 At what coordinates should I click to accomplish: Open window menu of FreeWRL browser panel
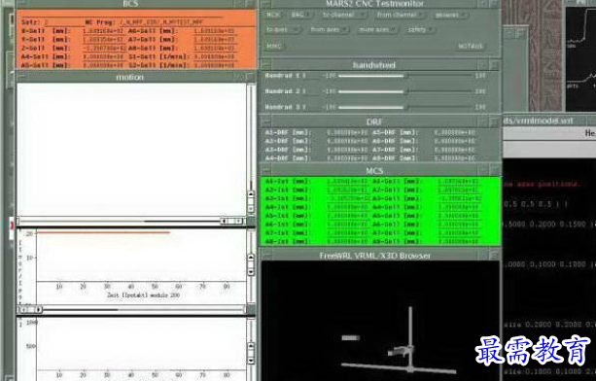266,256
